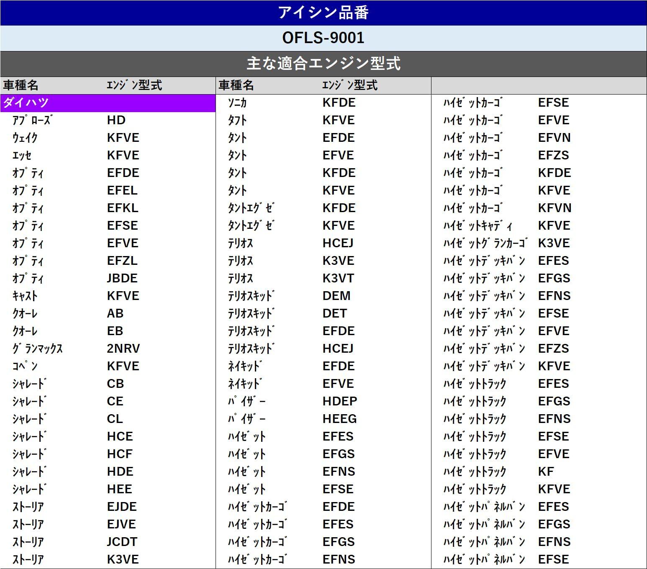Select the 2NRV engine code cell
647x569 pixels.
[123, 349]
